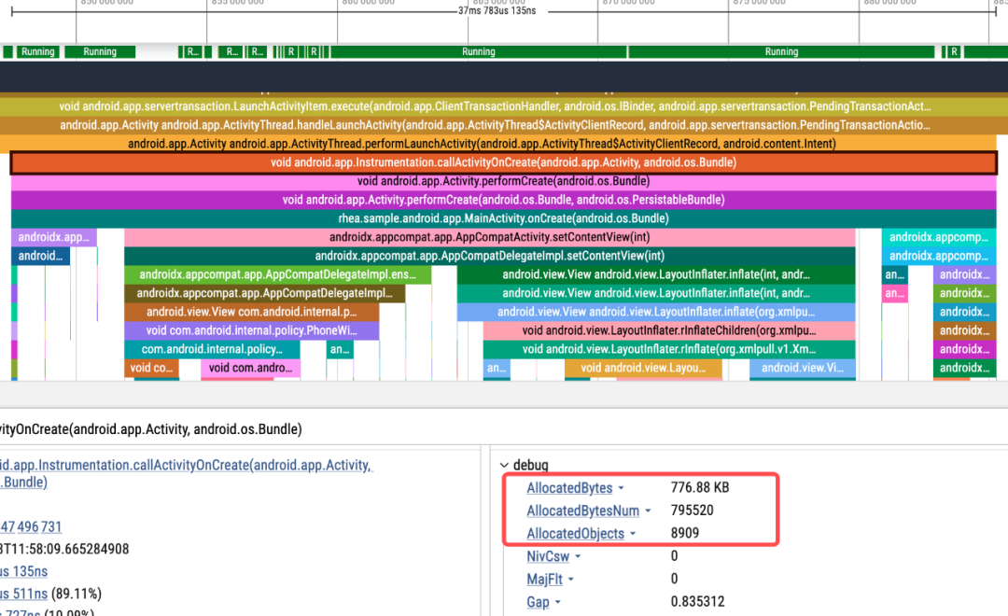Open the Gap argument dropdown arrow
The image size is (1008, 616).
point(558,603)
